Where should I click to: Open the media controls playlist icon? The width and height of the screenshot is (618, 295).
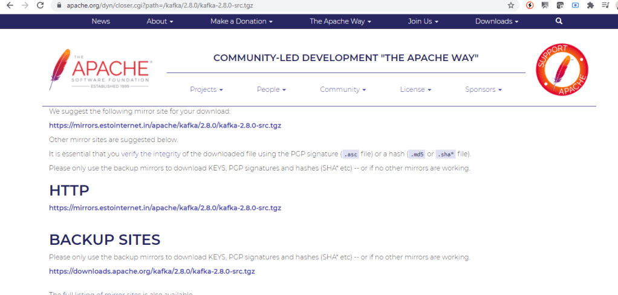[x=605, y=5]
